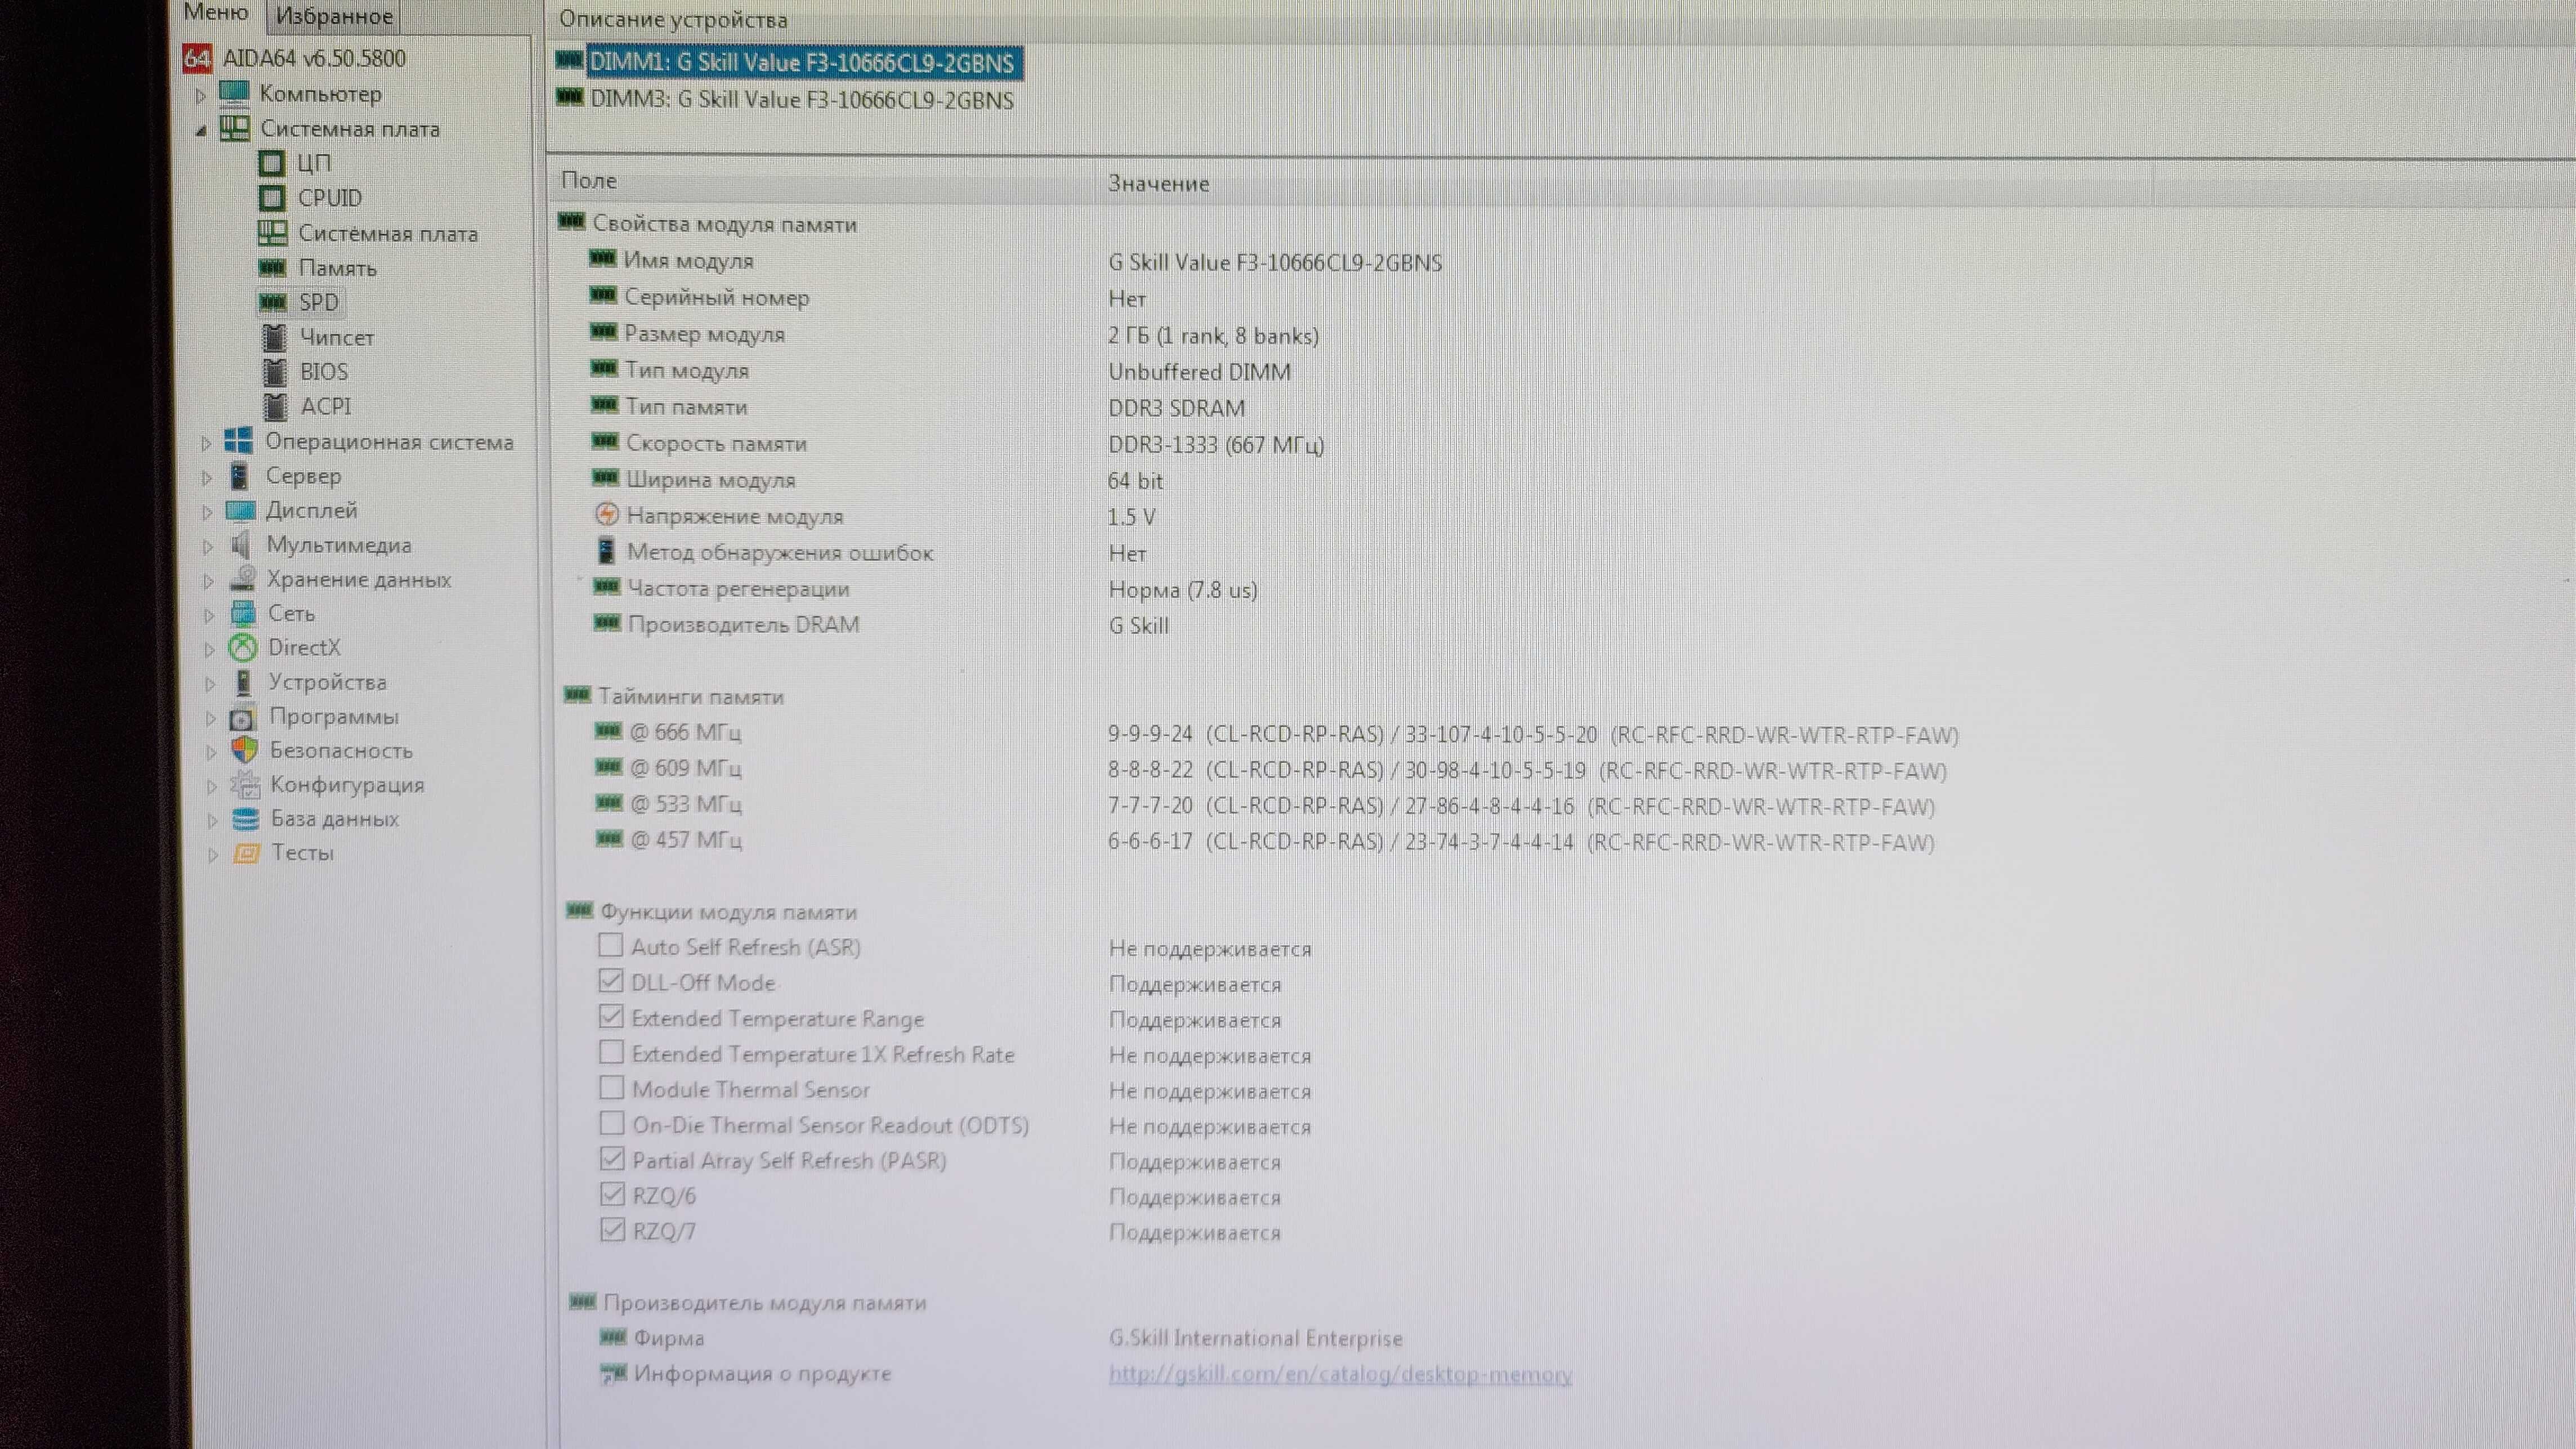Toggle the RZQ/6 checkbox

pyautogui.click(x=612, y=1194)
